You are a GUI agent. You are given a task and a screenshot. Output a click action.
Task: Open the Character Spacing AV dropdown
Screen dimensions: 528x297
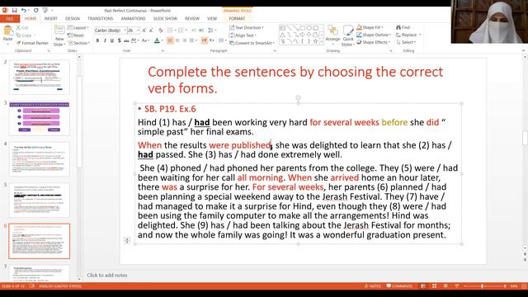coord(134,40)
